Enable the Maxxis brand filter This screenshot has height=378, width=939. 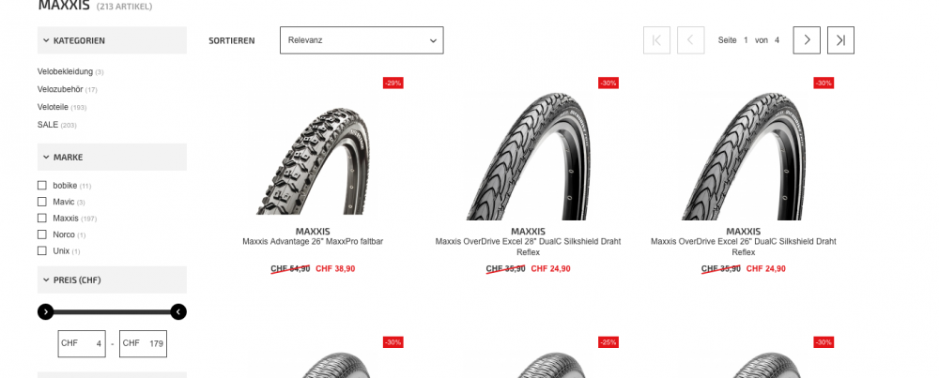click(x=42, y=218)
